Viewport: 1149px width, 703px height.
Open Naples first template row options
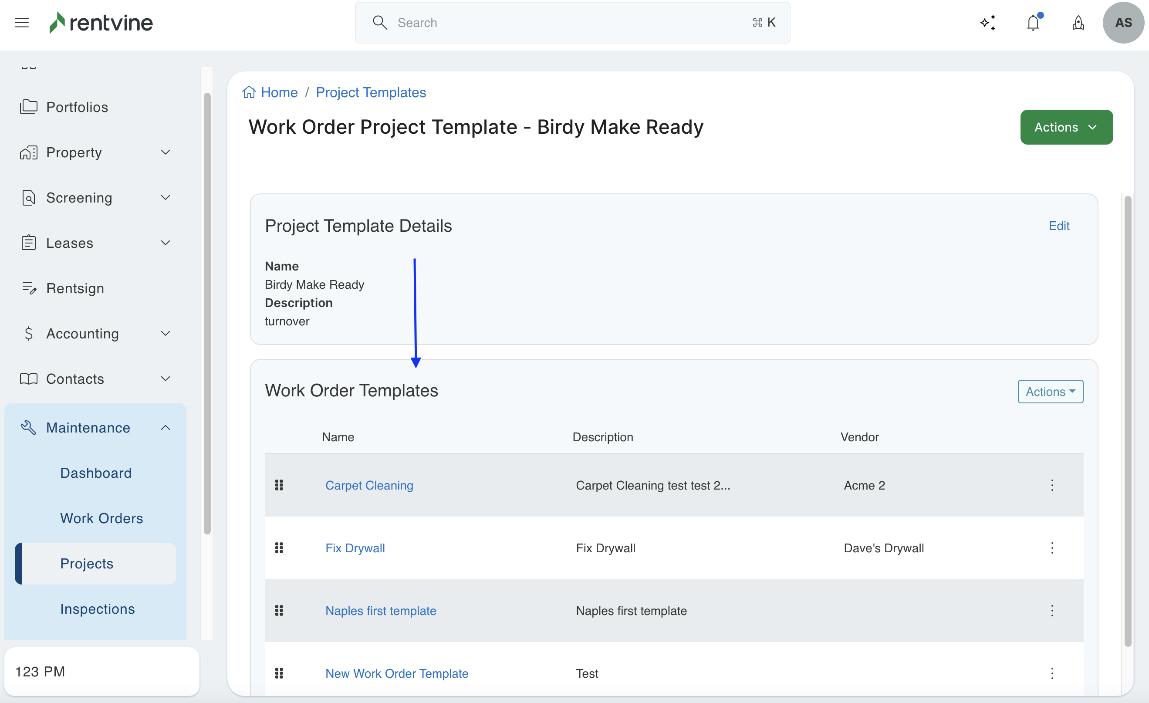pos(1052,611)
